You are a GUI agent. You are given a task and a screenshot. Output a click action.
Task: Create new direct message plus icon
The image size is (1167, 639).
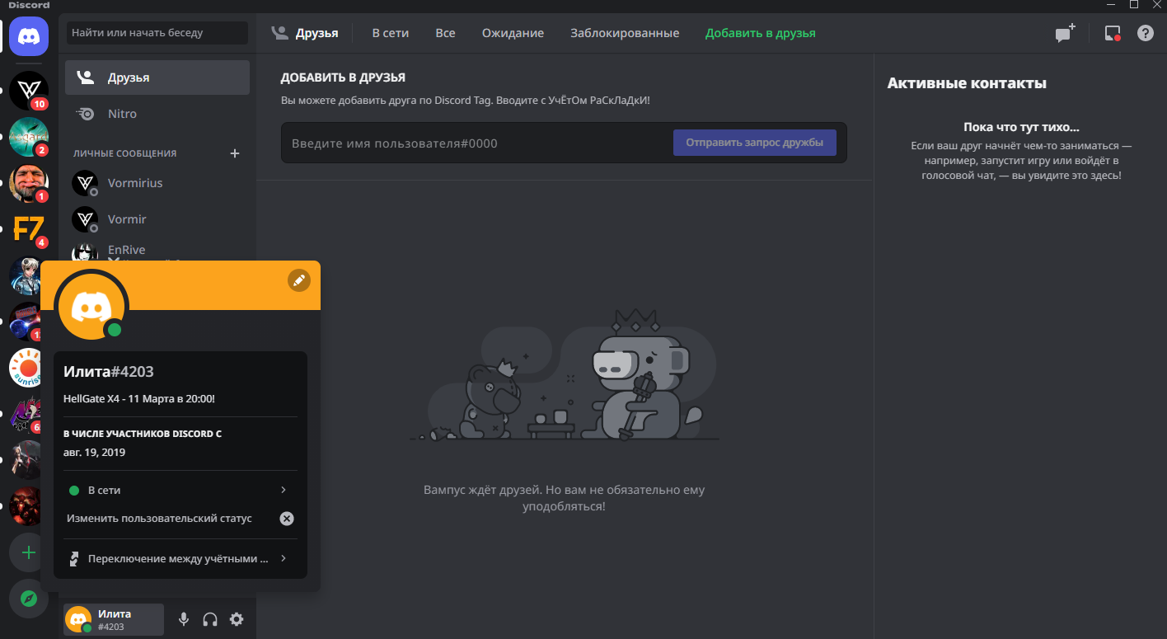coord(235,153)
